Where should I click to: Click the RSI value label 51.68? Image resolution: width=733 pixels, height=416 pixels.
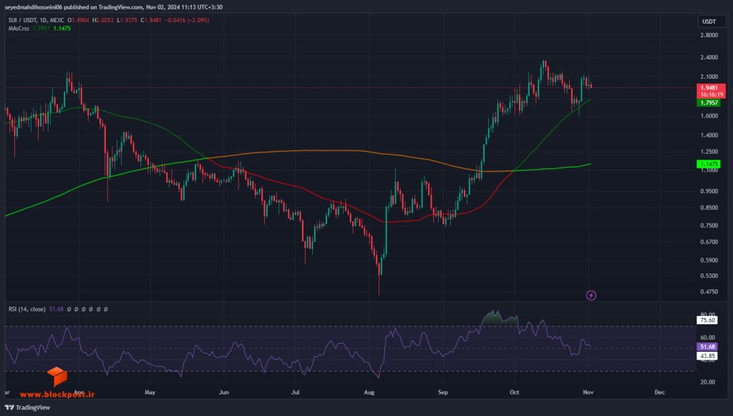tap(707, 347)
